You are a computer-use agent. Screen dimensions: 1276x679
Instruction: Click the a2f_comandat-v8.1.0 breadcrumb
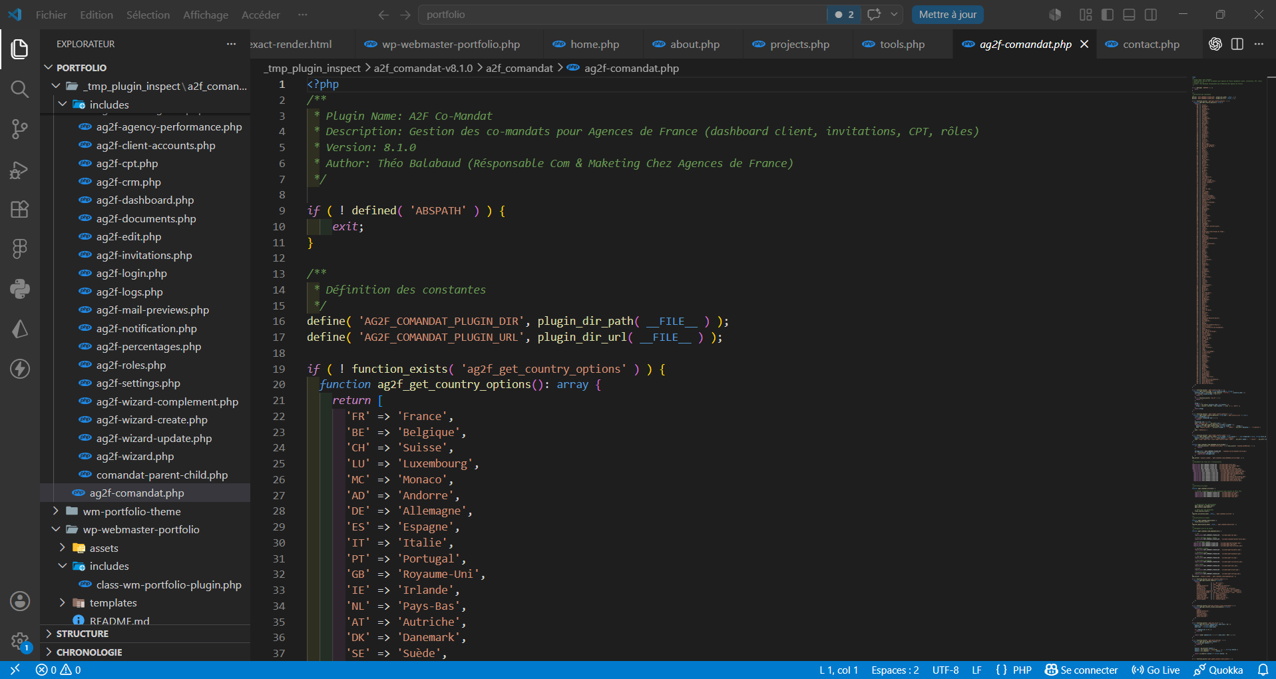click(x=423, y=69)
